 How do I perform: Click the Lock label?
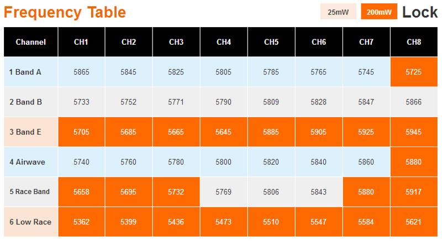[x=420, y=12]
